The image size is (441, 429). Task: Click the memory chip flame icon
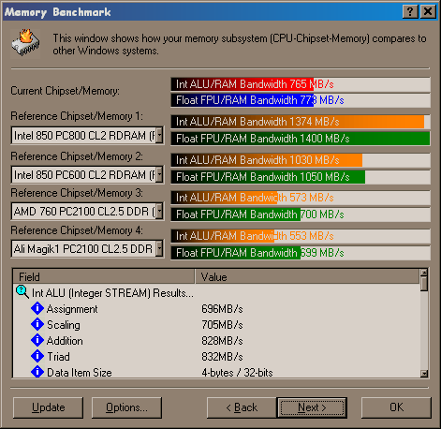[x=25, y=43]
